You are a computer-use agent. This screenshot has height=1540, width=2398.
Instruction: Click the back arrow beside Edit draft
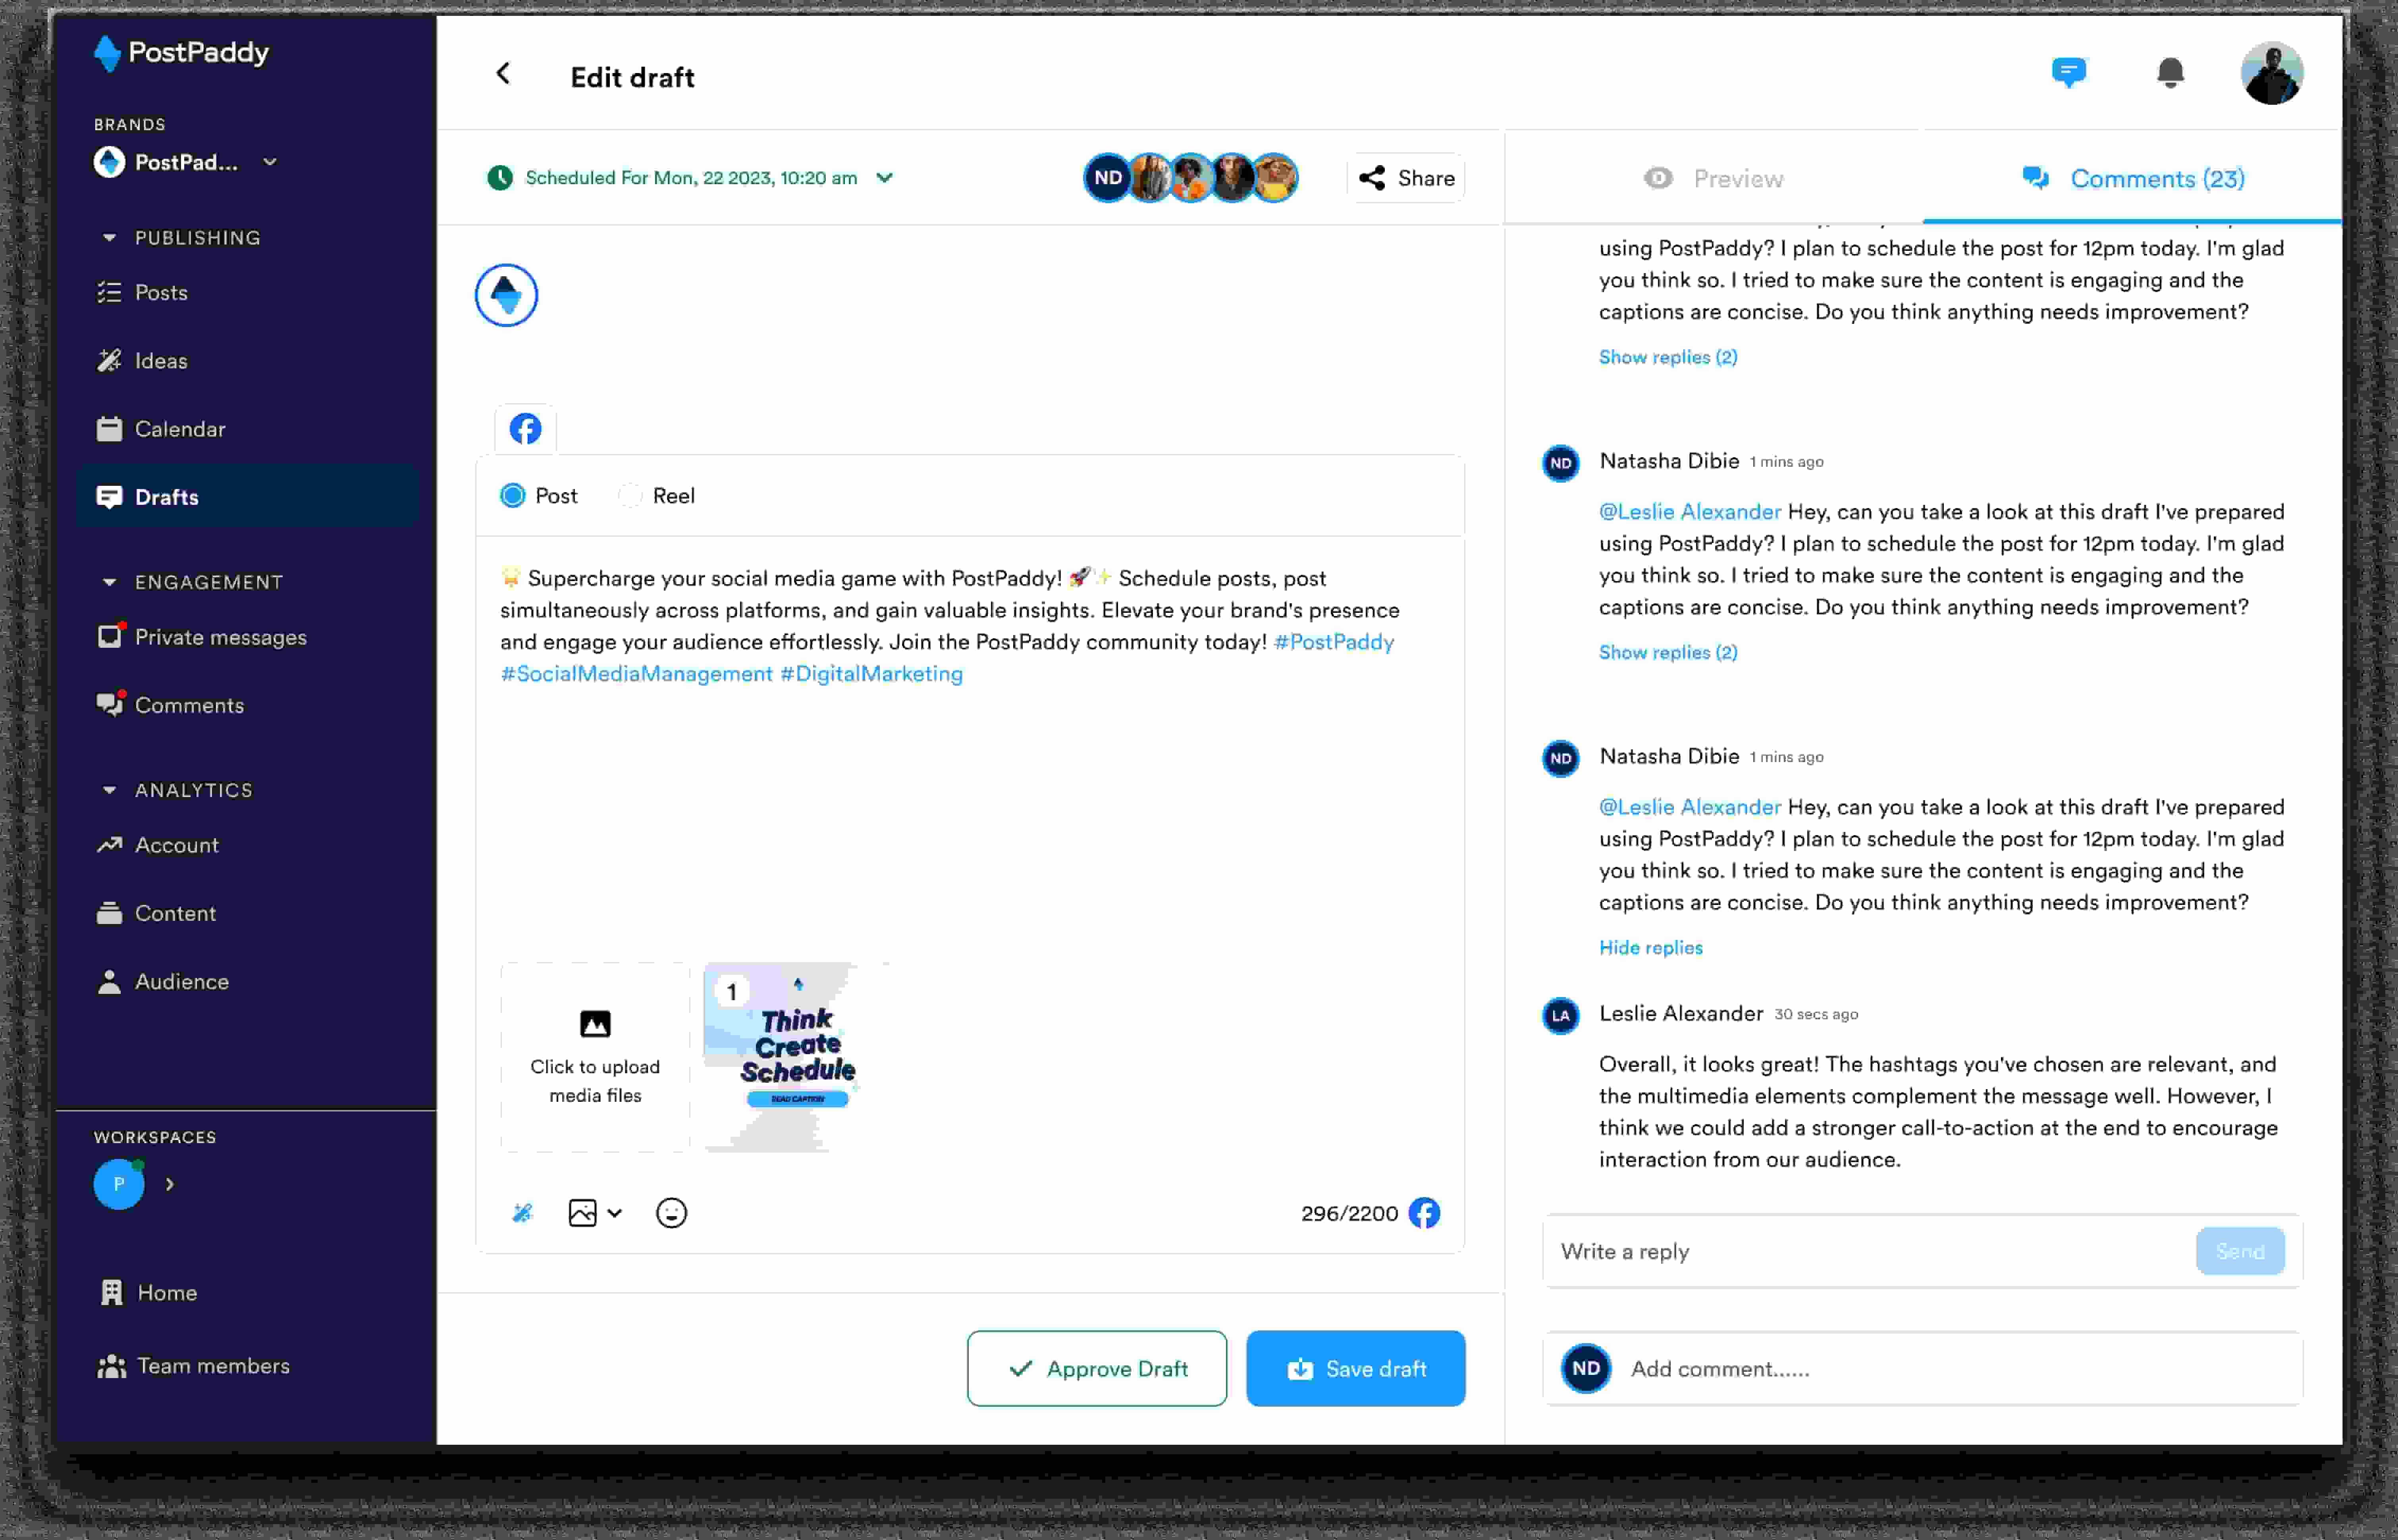pos(503,74)
